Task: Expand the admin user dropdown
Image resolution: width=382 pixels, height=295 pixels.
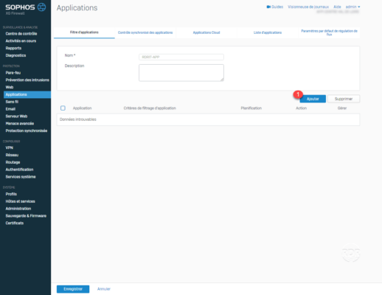Action: (x=353, y=7)
